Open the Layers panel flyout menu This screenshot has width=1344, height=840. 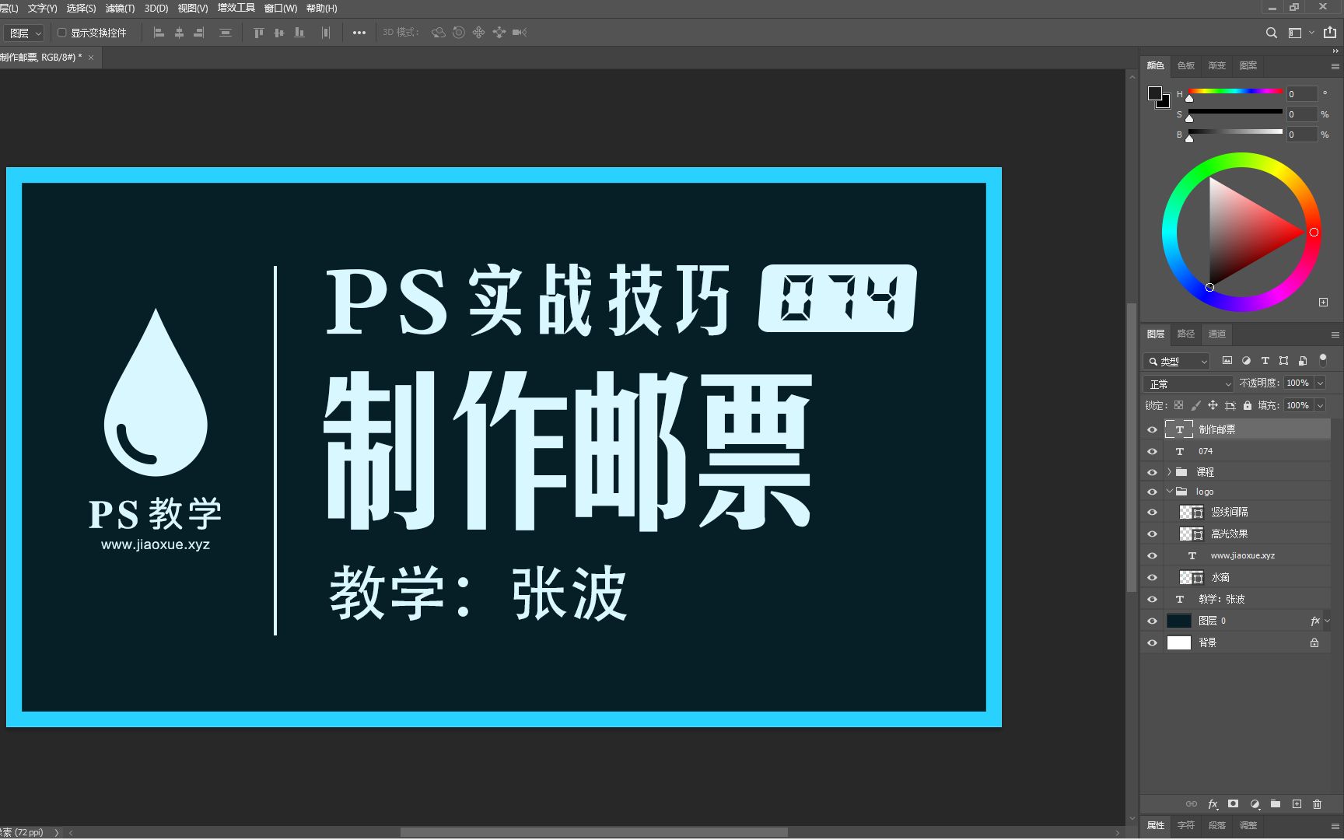tap(1335, 334)
